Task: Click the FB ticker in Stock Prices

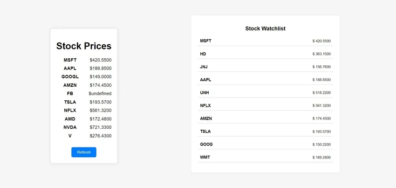Action: (70, 93)
